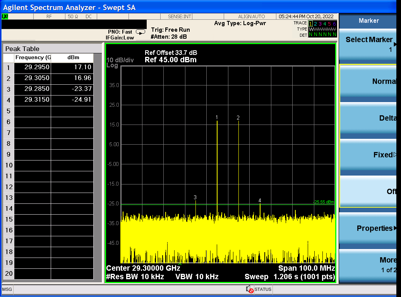Click the LXI indicator icon
The image size is (401, 297).
click(x=5, y=16)
